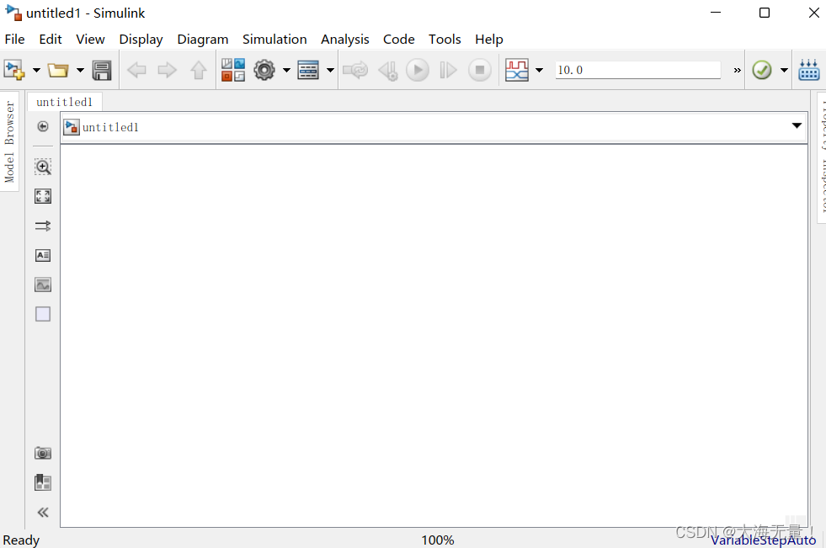
Task: Open the View menu
Action: pos(90,40)
